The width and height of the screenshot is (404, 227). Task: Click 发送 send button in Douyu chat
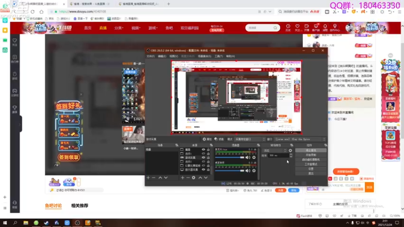pos(369,187)
